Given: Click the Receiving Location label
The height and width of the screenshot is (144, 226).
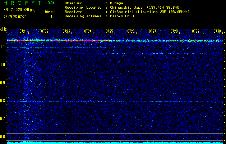Looking at the screenshot, I should pyautogui.click(x=84, y=8).
